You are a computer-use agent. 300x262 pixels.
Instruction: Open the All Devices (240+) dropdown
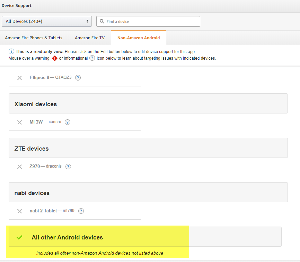pyautogui.click(x=47, y=21)
